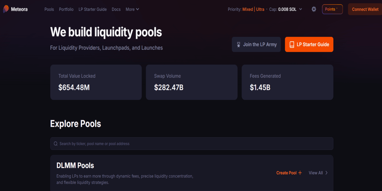Image resolution: width=382 pixels, height=191 pixels.
Task: Click View All for DLMM Pools
Action: click(315, 173)
